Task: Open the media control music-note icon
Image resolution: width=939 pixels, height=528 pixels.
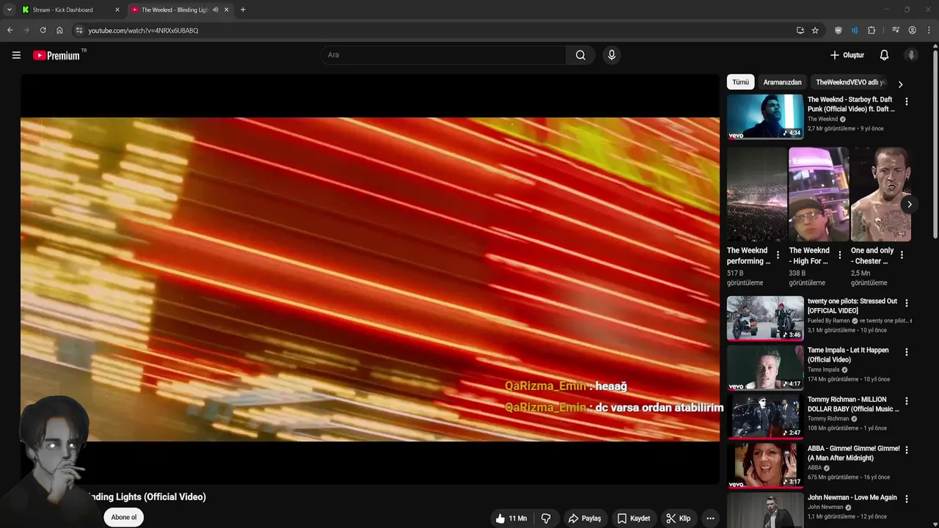Action: coord(896,30)
